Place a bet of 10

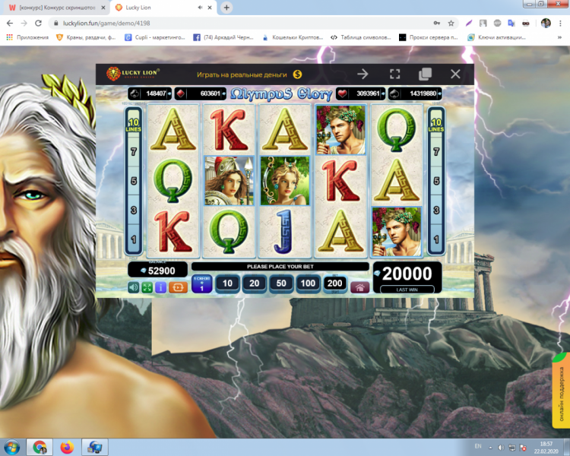tap(227, 284)
